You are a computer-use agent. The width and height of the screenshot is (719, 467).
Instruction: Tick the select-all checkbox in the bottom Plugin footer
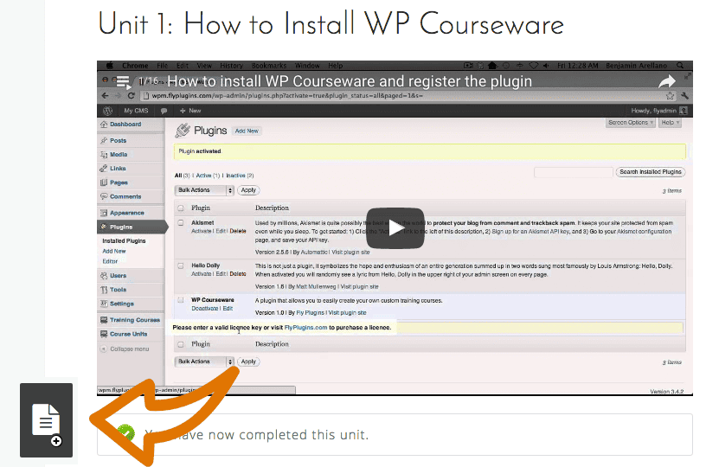coord(181,344)
